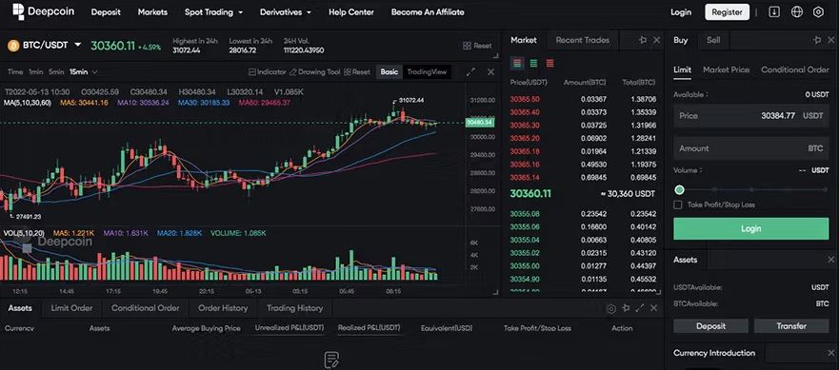Expand the BTC/USDT pair dropdown
Screen dimensions: 839x370
click(77, 45)
